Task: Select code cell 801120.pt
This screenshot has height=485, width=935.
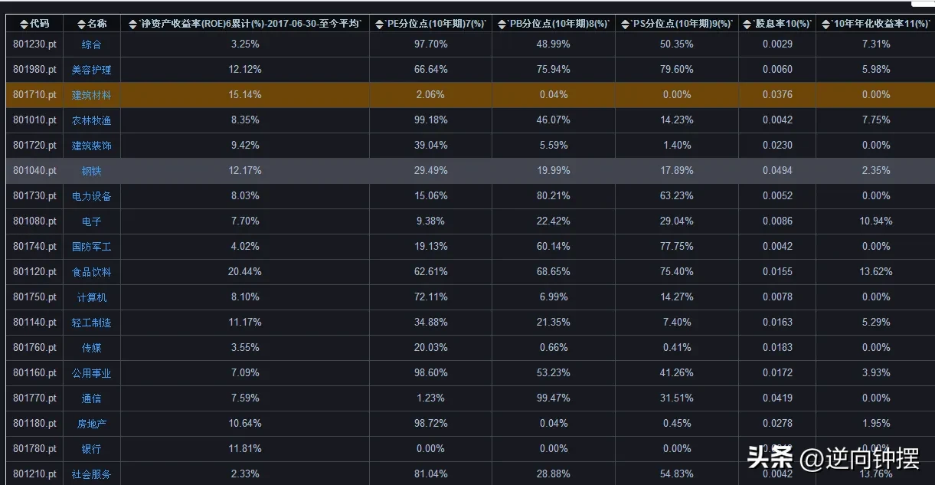Action: coord(34,272)
